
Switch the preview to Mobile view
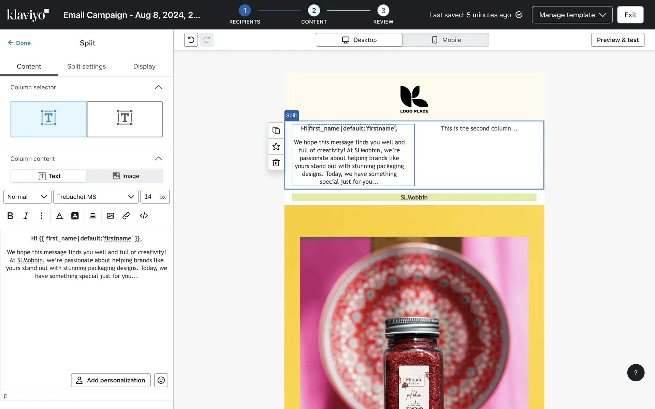(446, 40)
